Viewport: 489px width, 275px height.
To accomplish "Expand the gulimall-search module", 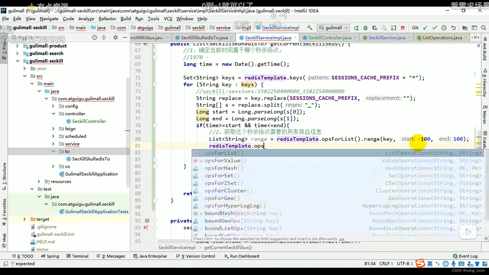I will tap(17, 53).
